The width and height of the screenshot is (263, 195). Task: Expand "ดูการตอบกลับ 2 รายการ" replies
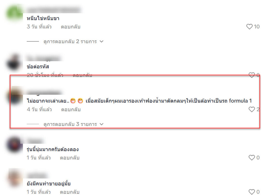[x=70, y=41]
